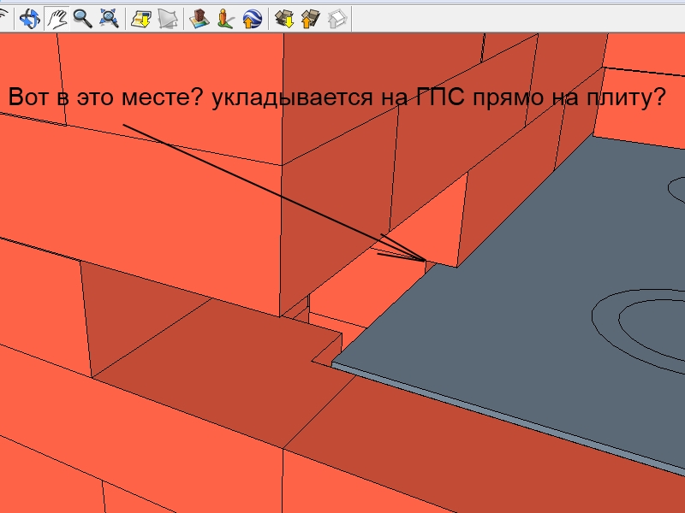
Task: Click the partially visible leftmost toolbar icon
Action: [5, 18]
